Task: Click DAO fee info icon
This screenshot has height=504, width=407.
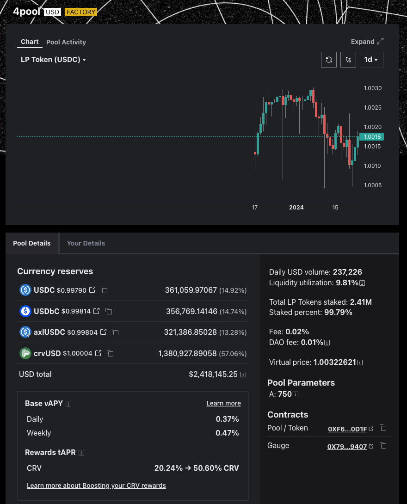Action: 327,343
